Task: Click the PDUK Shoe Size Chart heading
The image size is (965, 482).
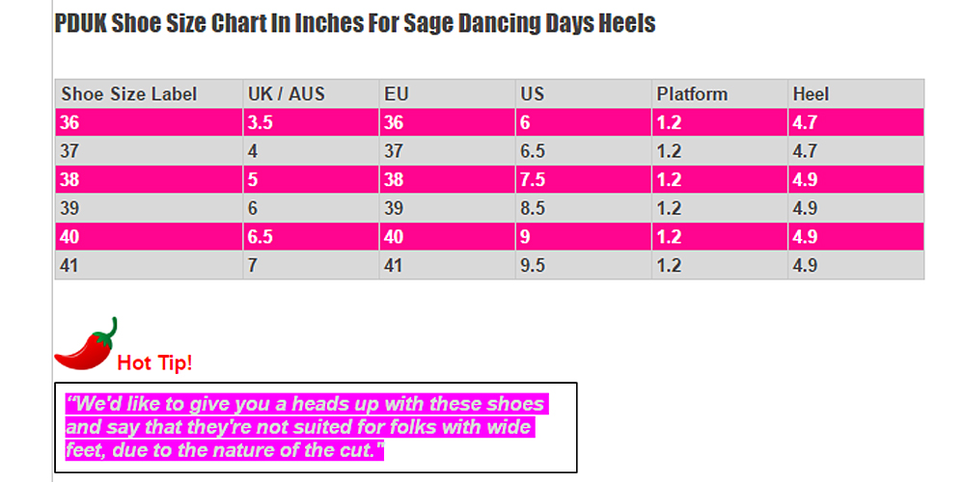Action: [354, 23]
